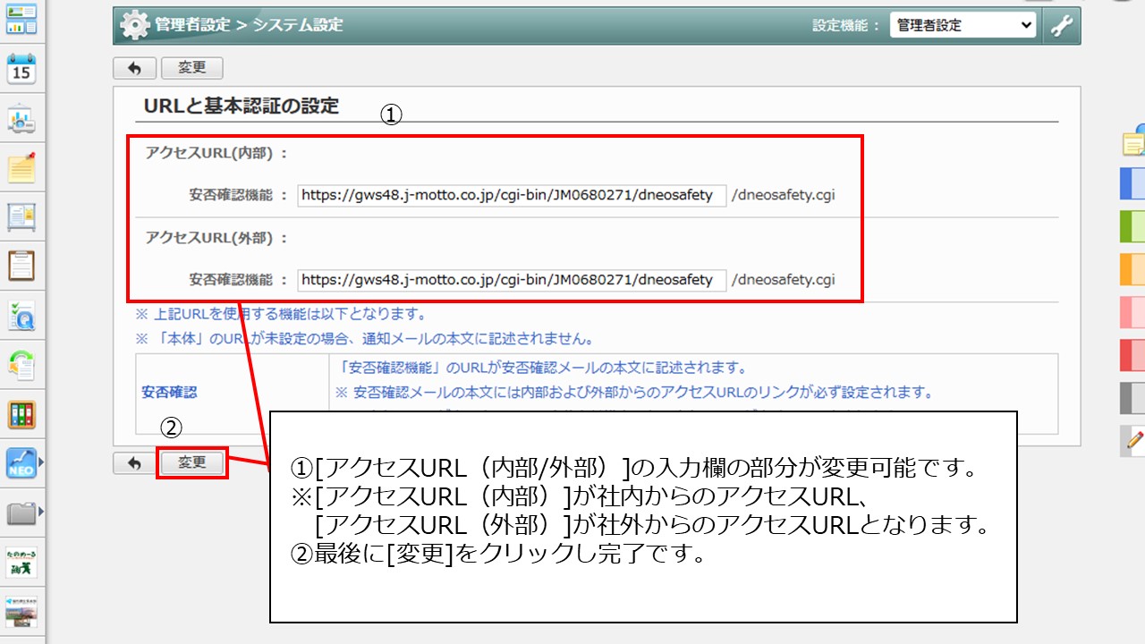The height and width of the screenshot is (644, 1145).
Task: Select the pink sticky note color
Action: [1132, 312]
